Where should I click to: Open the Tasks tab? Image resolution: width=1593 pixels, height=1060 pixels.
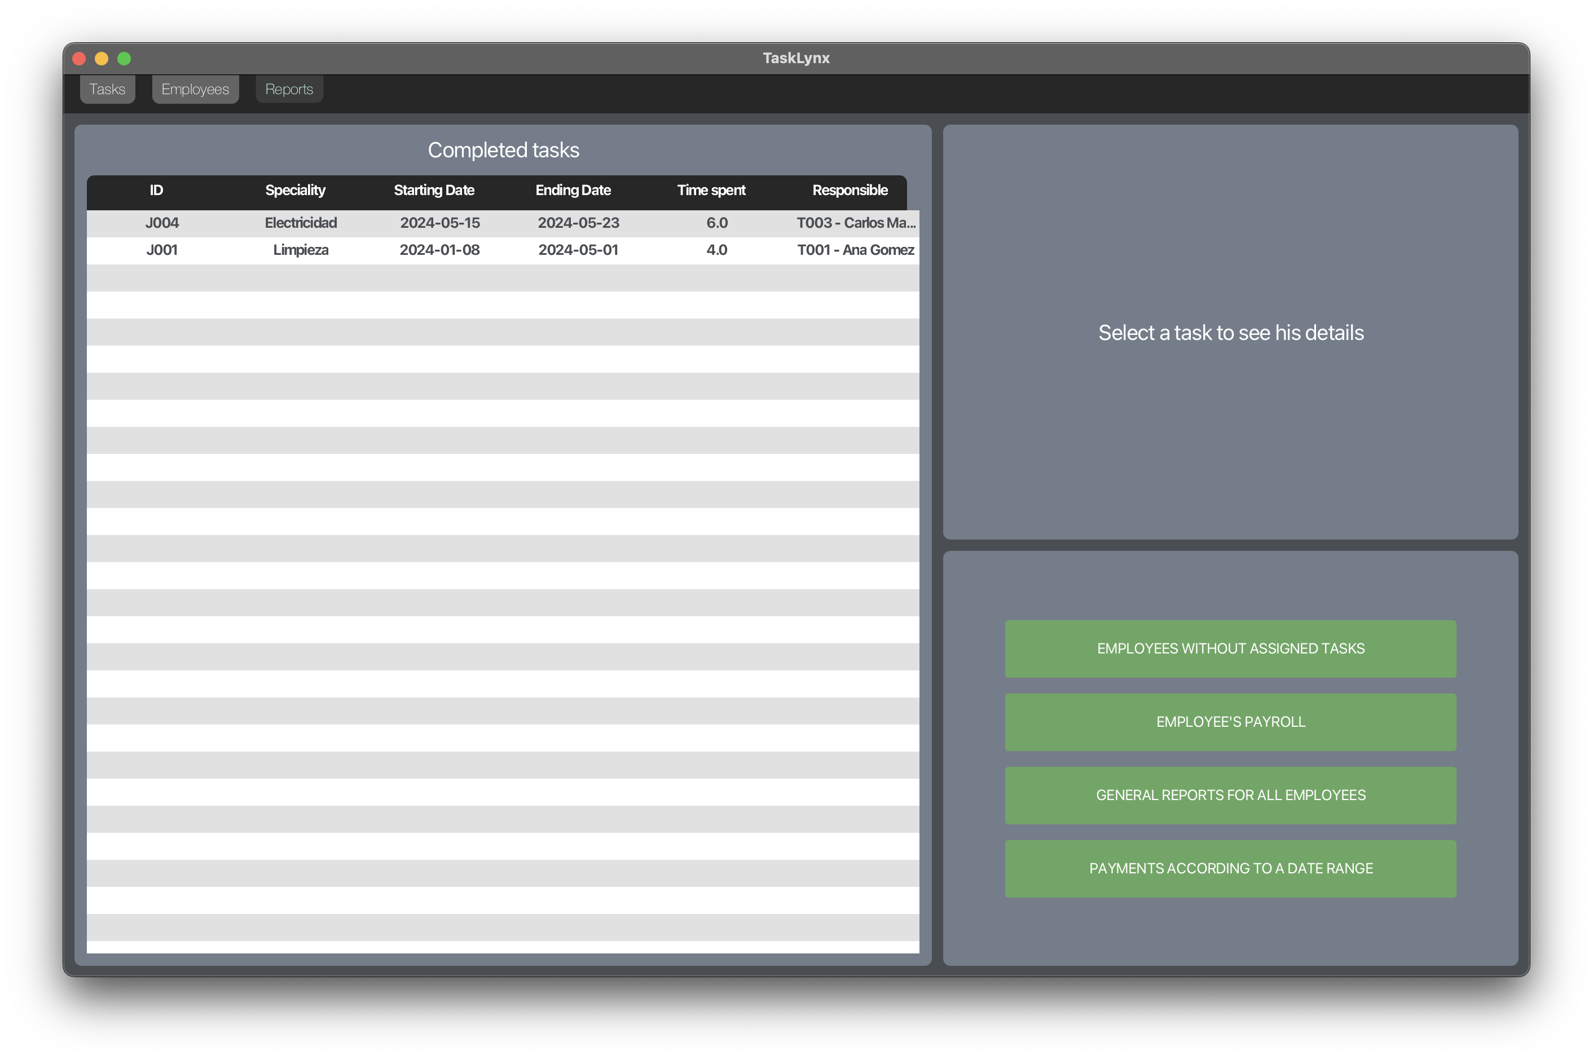point(108,89)
